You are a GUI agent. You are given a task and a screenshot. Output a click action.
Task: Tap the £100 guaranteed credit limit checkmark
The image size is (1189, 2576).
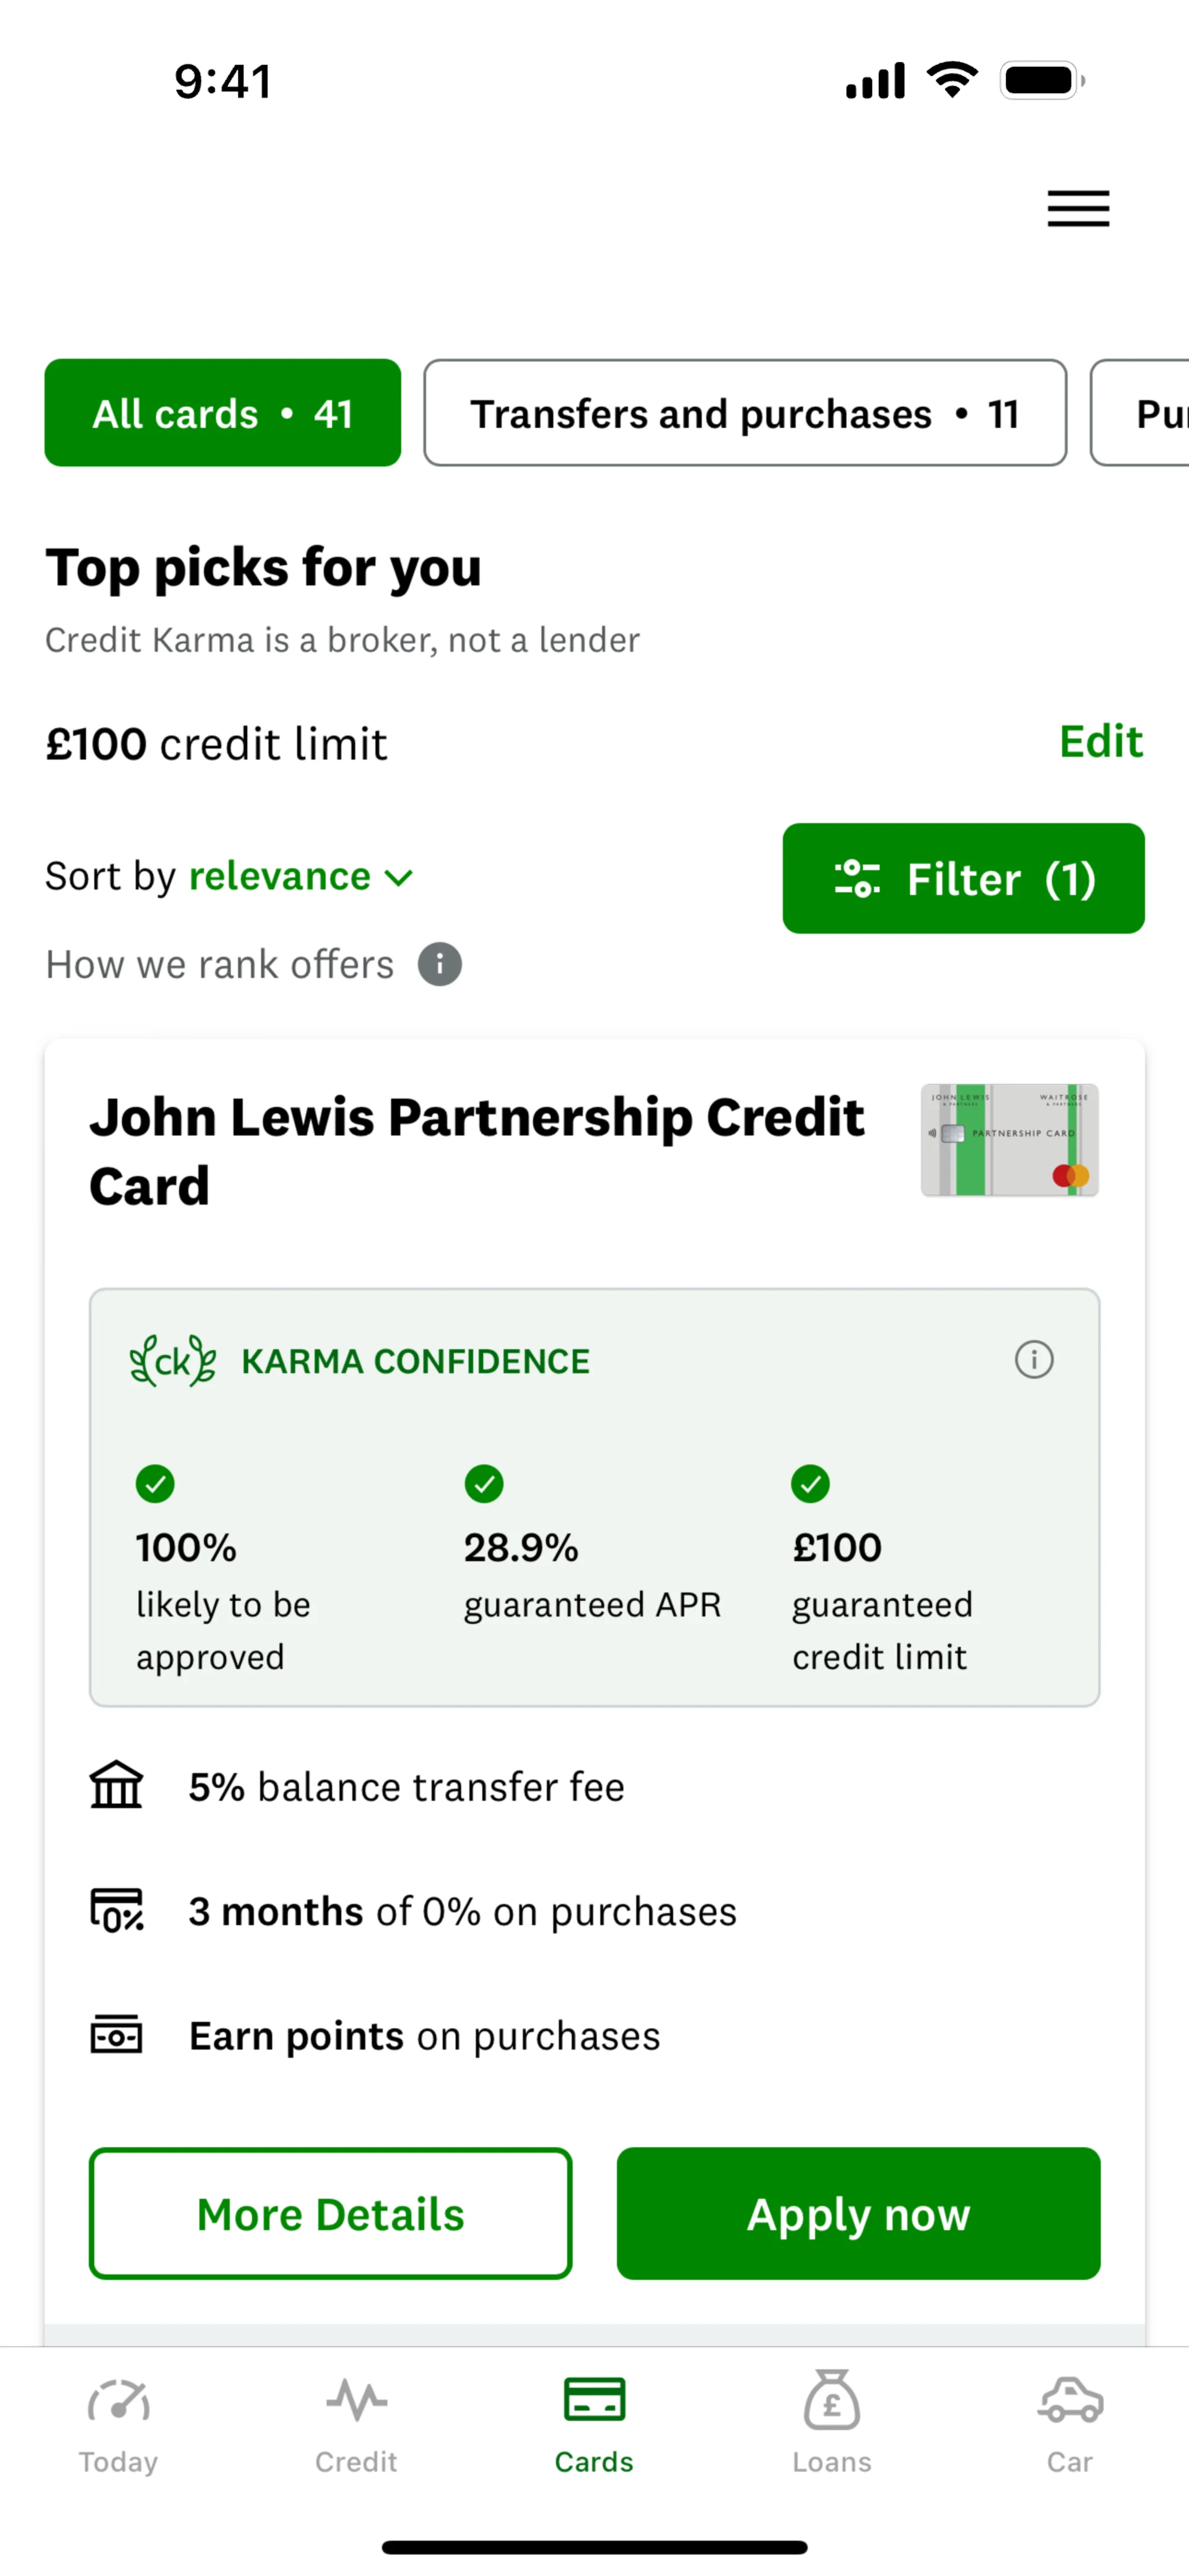coord(810,1483)
